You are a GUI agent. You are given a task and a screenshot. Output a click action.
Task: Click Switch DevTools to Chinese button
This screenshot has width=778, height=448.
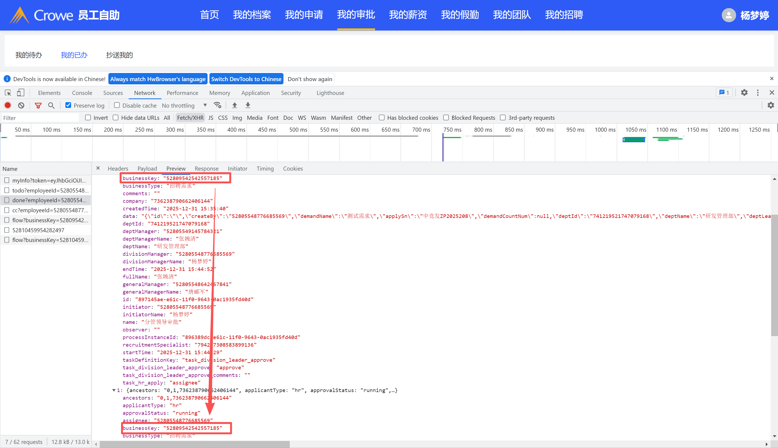[246, 79]
